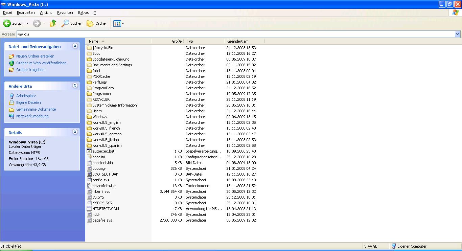This screenshot has height=251, width=462.
Task: Collapse the Details panel
Action: coord(75,132)
